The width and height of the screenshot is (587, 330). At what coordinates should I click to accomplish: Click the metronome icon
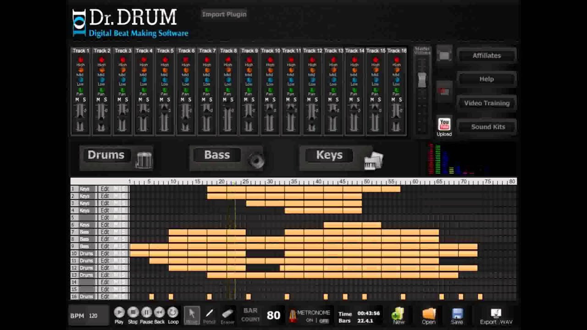coord(292,316)
